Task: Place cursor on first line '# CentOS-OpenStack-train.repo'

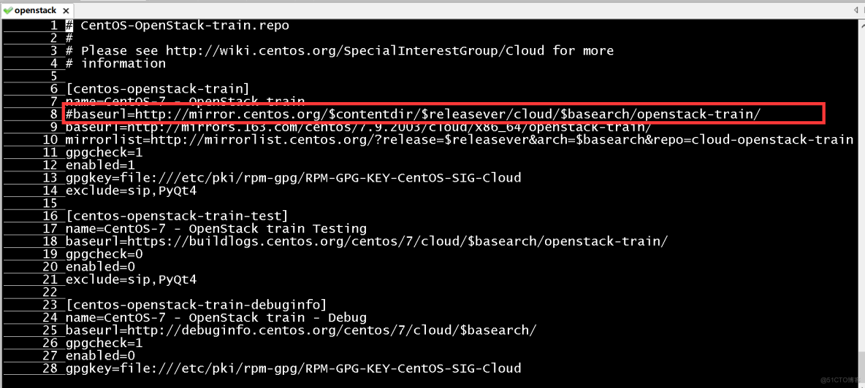Action: click(177, 26)
